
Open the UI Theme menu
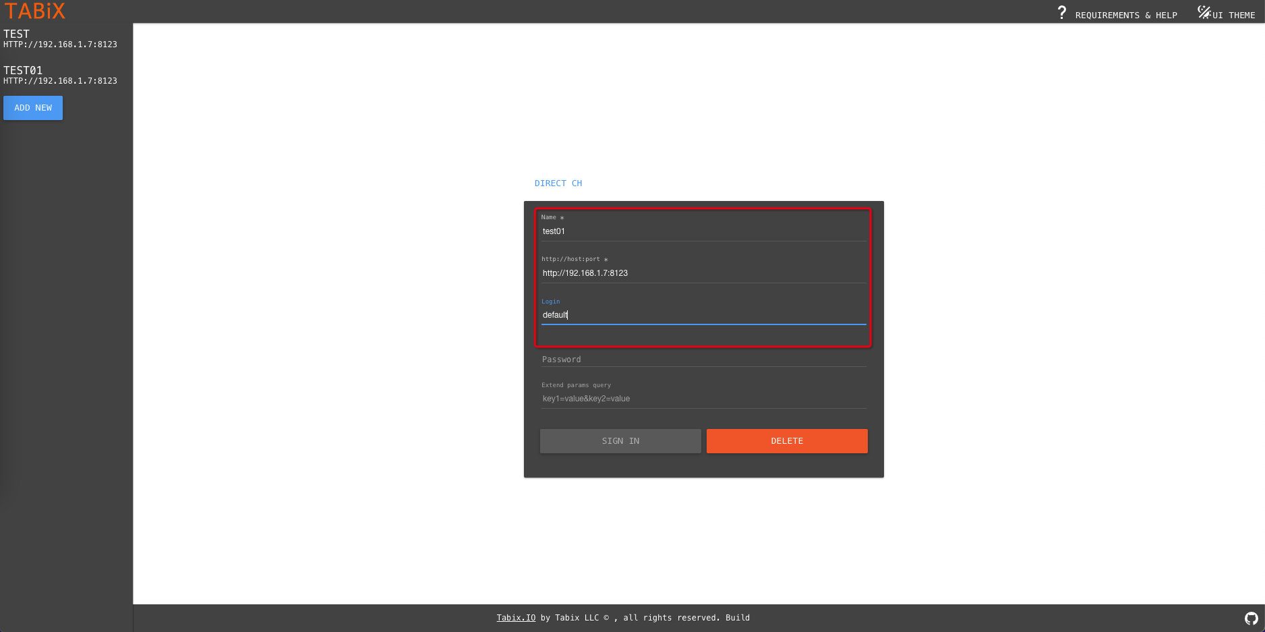[x=1233, y=15]
